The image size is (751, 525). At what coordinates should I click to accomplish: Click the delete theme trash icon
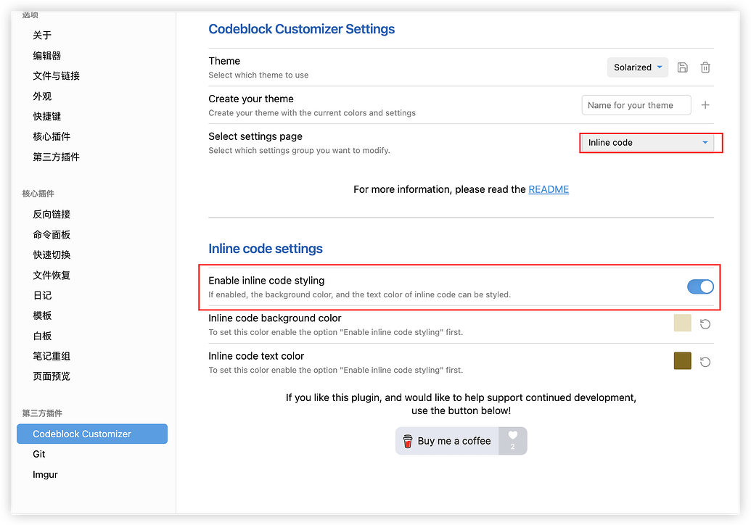coord(705,67)
